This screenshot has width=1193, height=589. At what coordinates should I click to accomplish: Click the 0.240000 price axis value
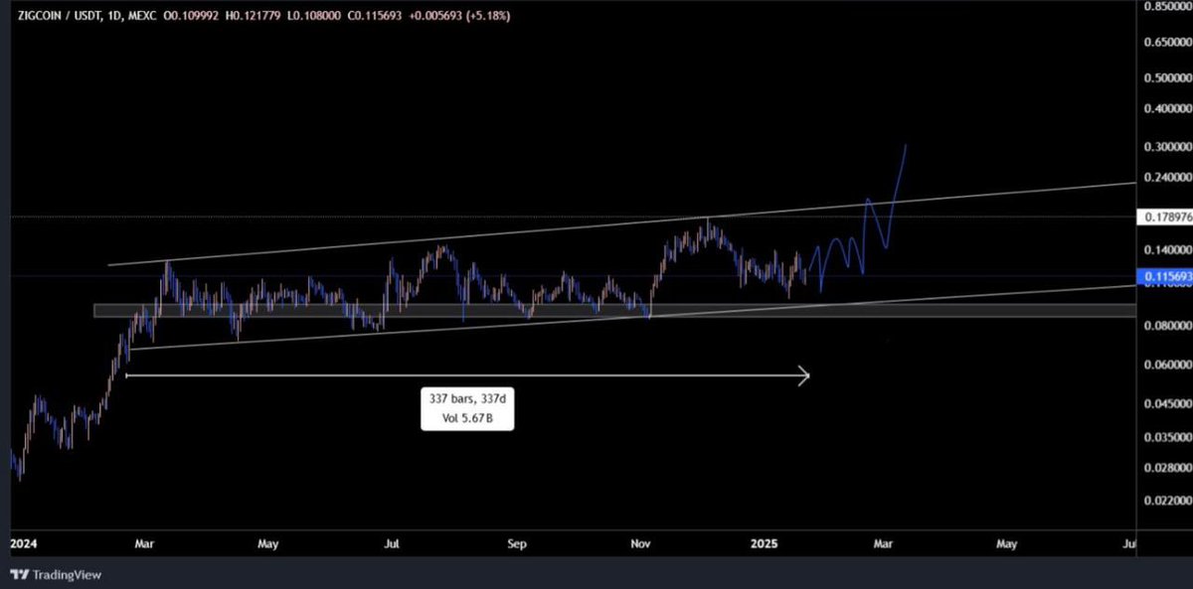[1167, 177]
